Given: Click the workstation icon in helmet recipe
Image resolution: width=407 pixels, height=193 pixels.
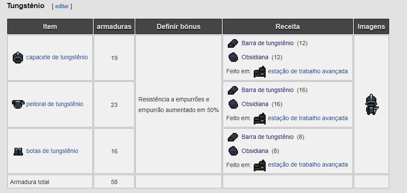Looking at the screenshot, I should [x=259, y=71].
